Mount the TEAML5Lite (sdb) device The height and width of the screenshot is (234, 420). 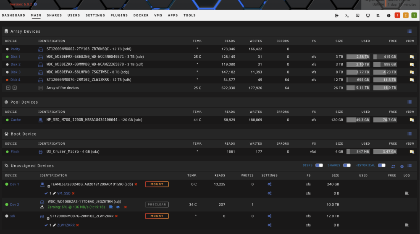[157, 184]
